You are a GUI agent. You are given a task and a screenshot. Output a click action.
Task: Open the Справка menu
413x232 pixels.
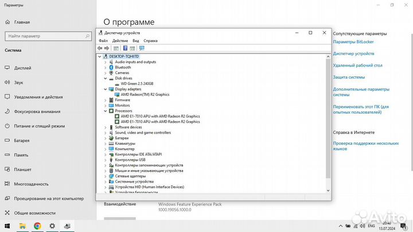click(150, 41)
